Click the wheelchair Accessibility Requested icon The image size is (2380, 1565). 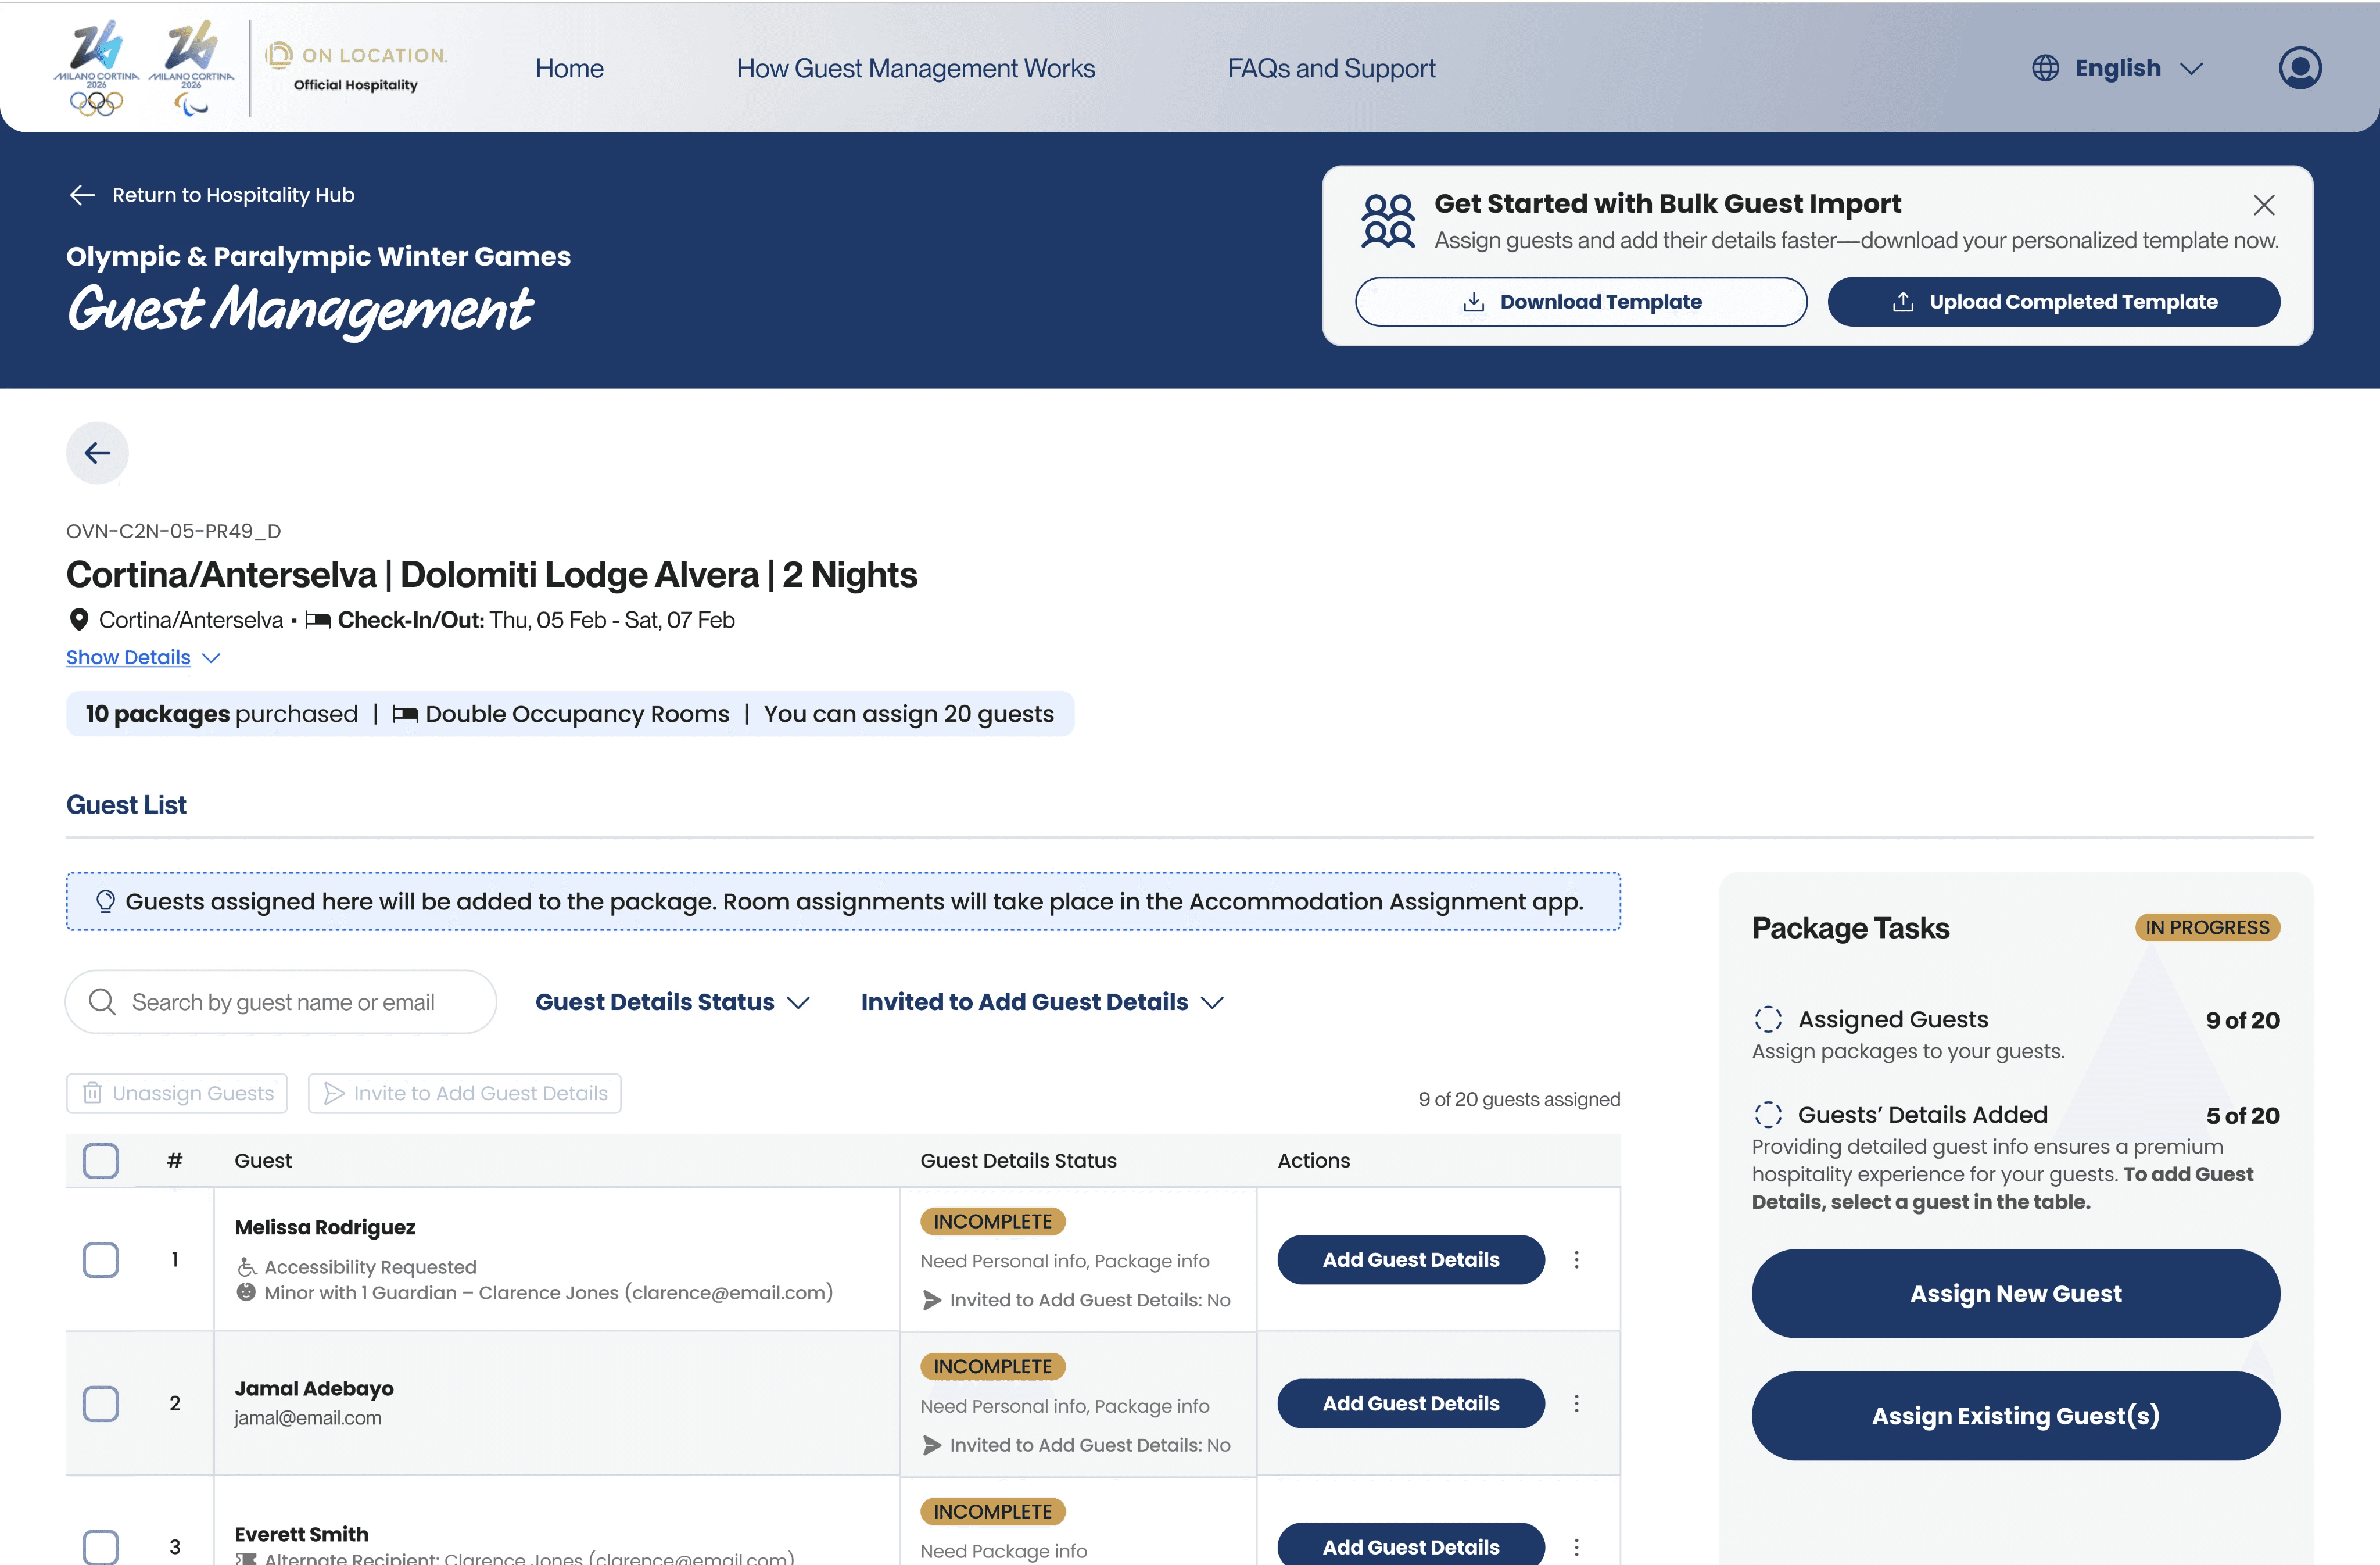246,1267
